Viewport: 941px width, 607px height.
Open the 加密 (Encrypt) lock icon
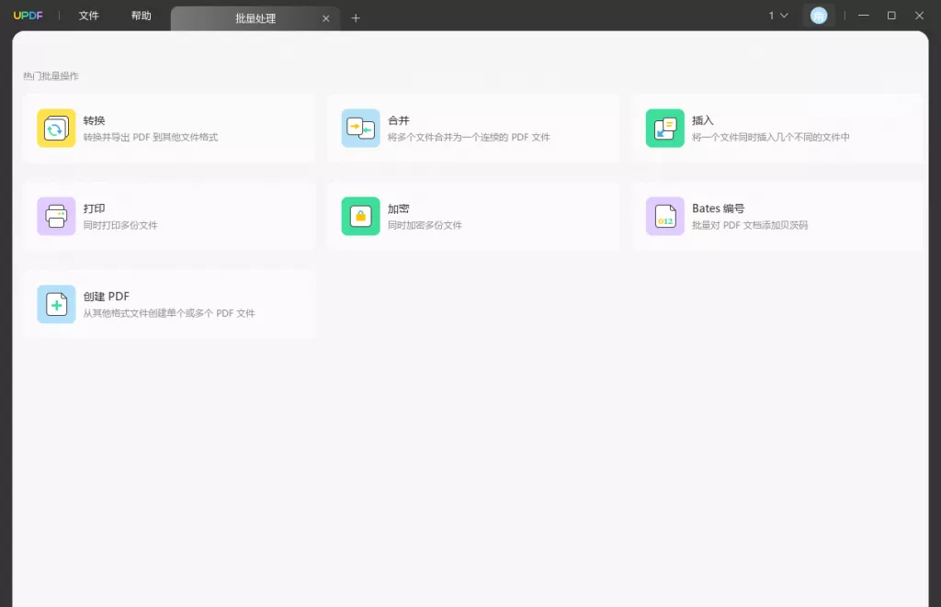(360, 216)
